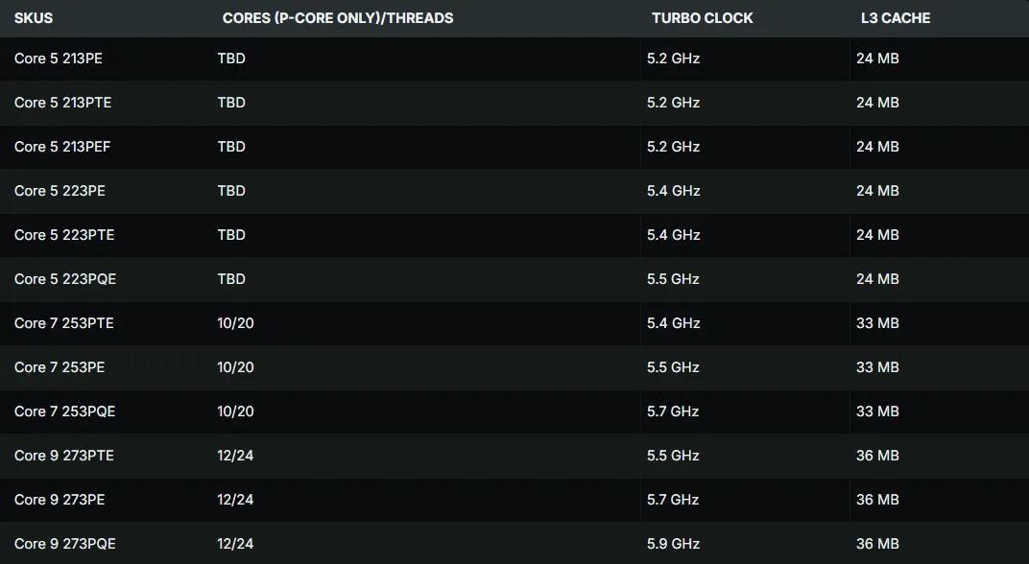Click the Turbo Clock column header

coord(703,18)
